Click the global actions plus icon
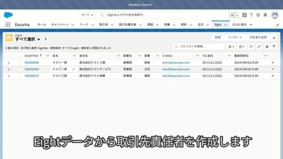Screen dimensions: 283x159 (x=244, y=15)
